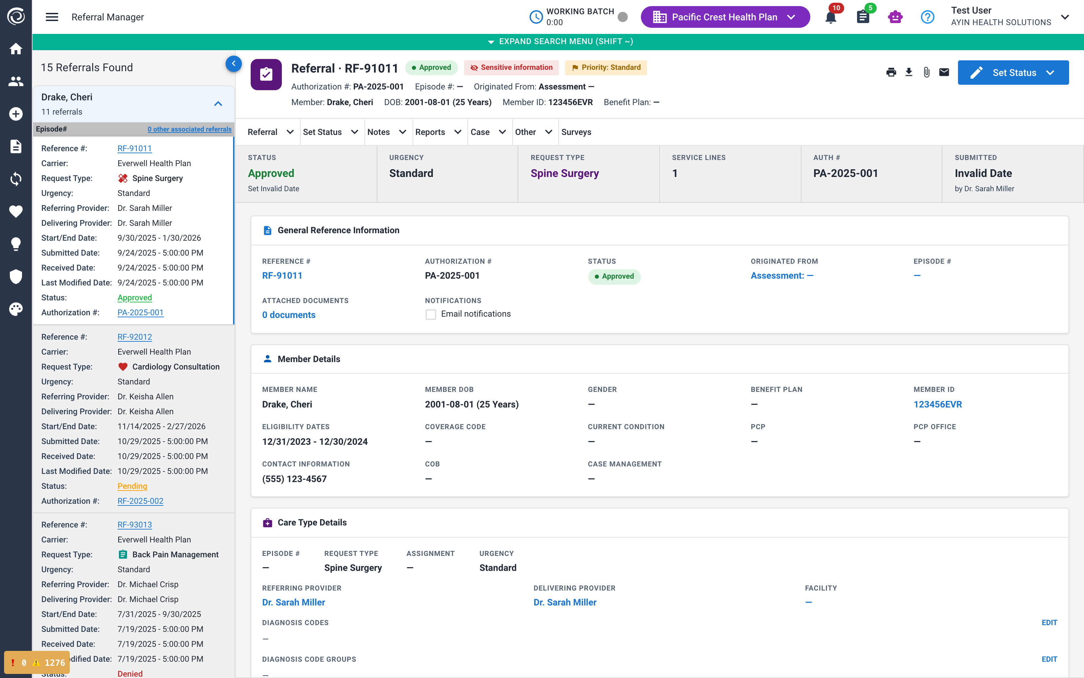Print the referral using printer icon
This screenshot has width=1084, height=678.
(891, 72)
